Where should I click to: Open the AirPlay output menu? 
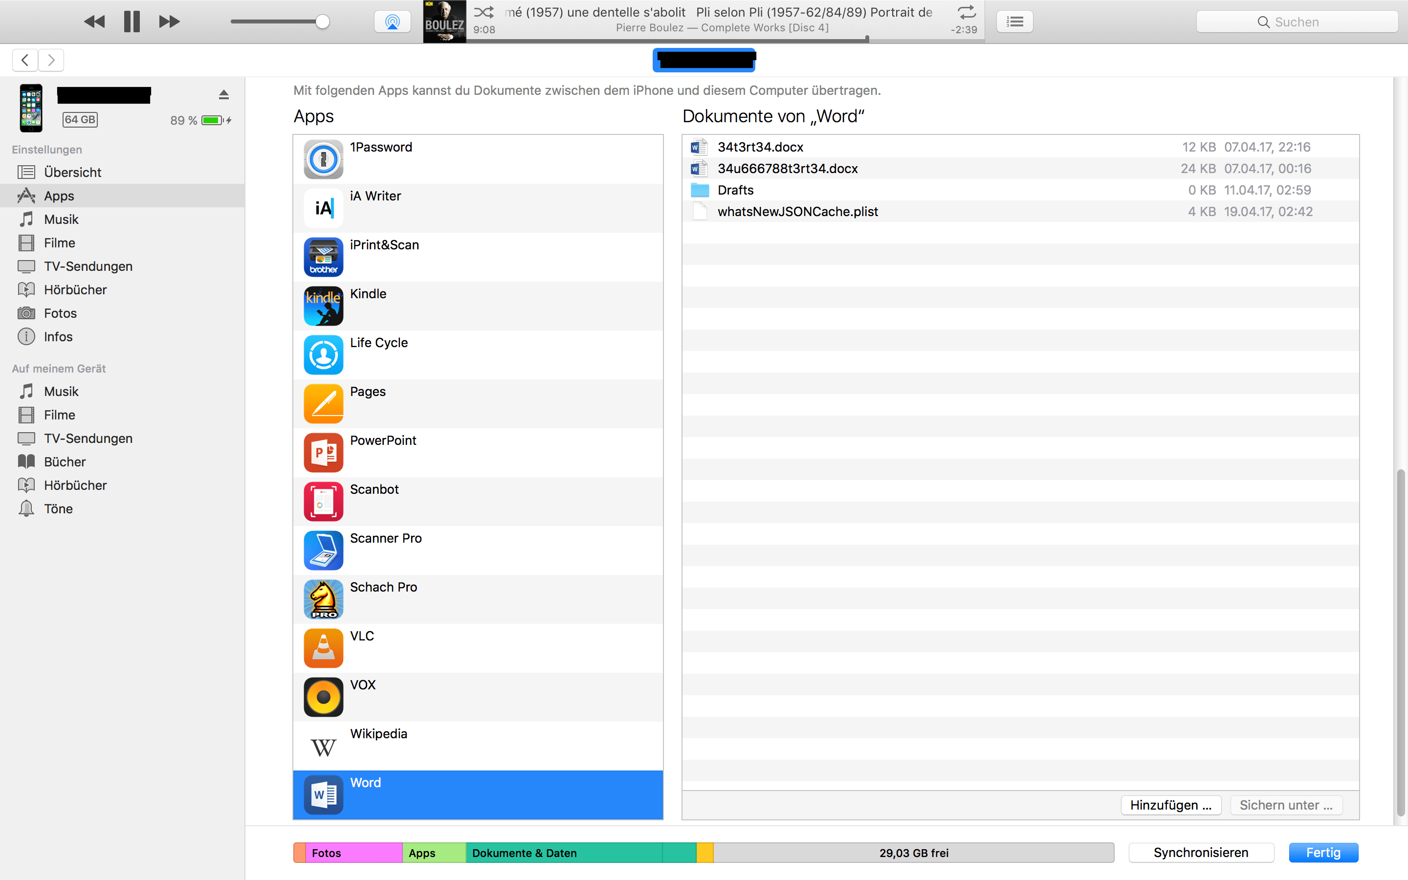(x=392, y=22)
